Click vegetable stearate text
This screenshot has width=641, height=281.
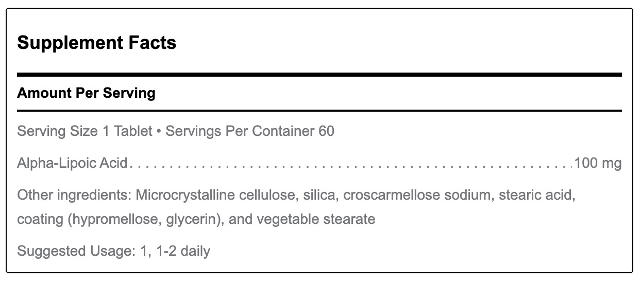[x=316, y=219]
